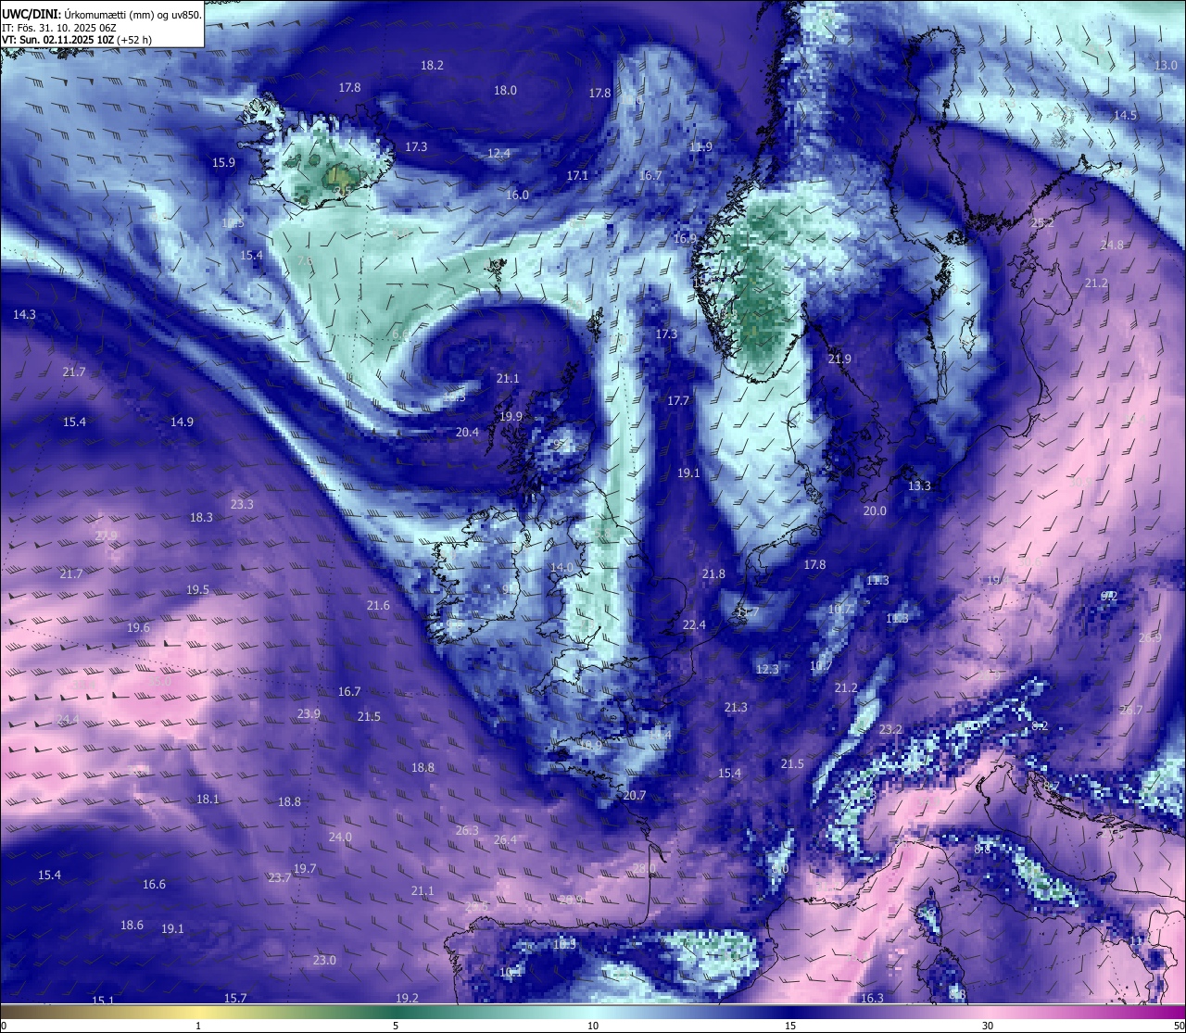Pick the 21.3 value
Screen dimensions: 1186x1033
735,707
